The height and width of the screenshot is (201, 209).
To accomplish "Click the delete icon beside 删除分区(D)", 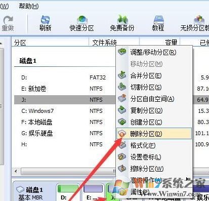I will (122, 134).
